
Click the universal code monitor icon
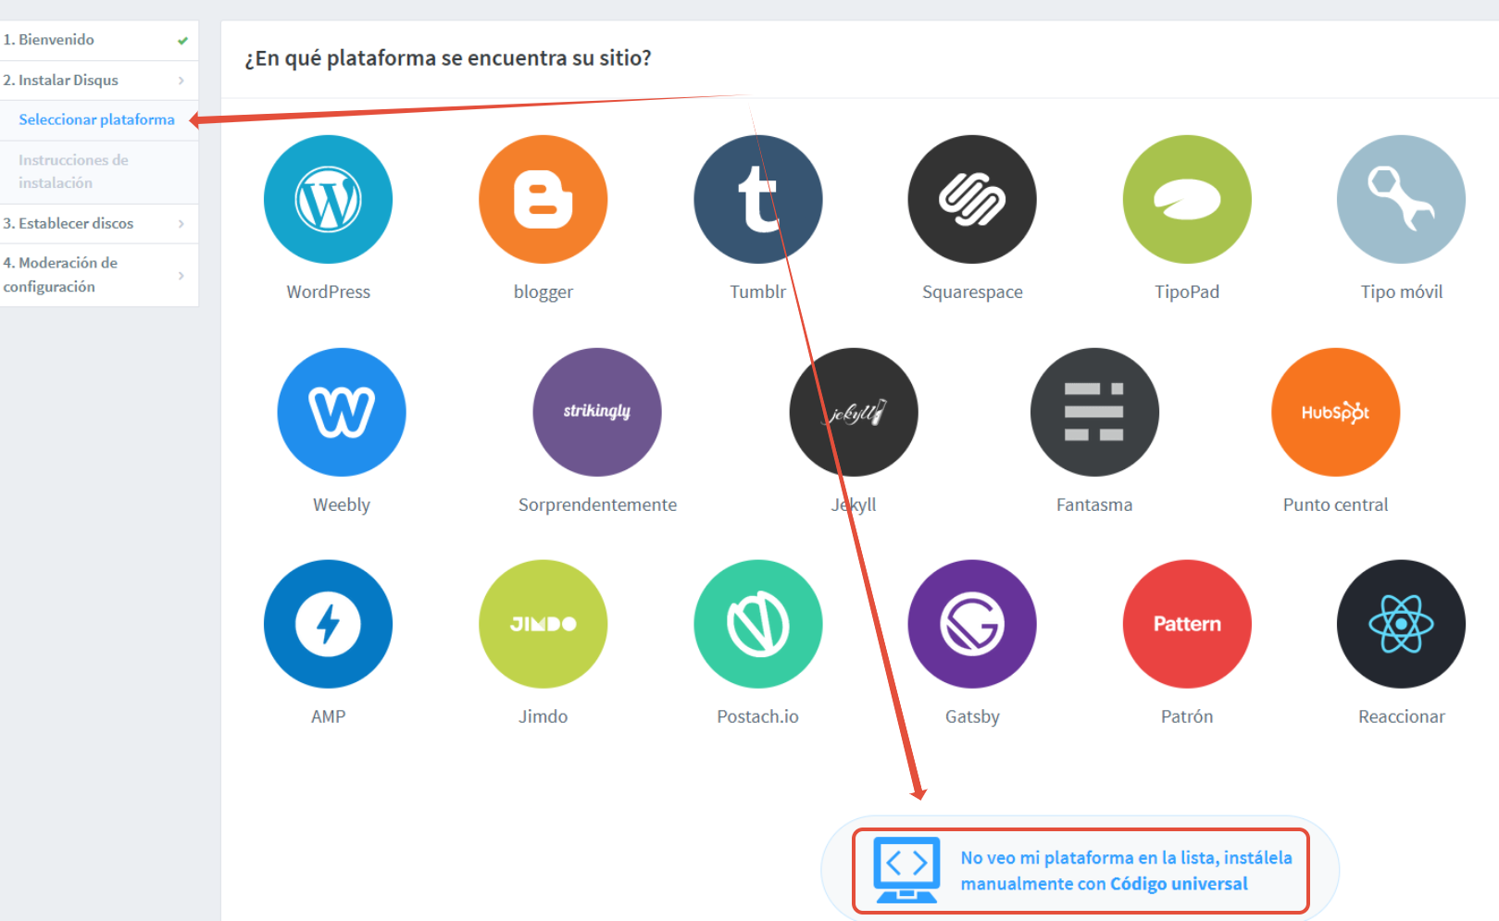coord(906,870)
